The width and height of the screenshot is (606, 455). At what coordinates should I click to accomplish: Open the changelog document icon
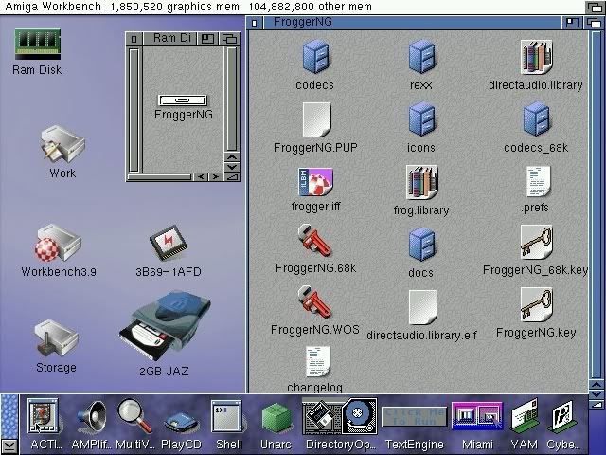click(x=317, y=362)
